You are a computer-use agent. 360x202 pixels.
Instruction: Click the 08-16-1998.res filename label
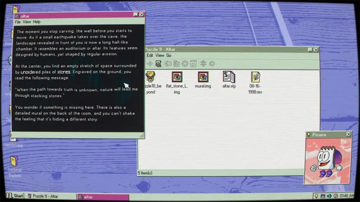(255, 89)
